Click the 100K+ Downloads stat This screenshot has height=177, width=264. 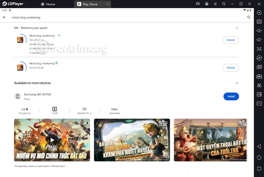click(115, 111)
